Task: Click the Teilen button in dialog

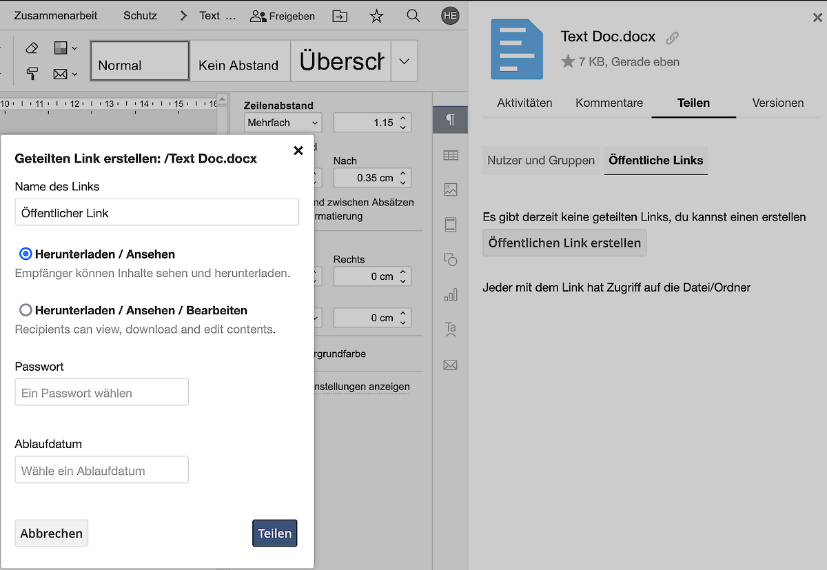Action: pos(274,533)
